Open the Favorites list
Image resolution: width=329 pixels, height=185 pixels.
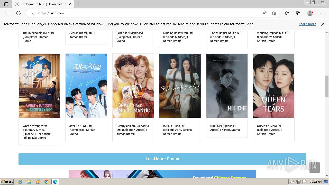pyautogui.click(x=287, y=13)
